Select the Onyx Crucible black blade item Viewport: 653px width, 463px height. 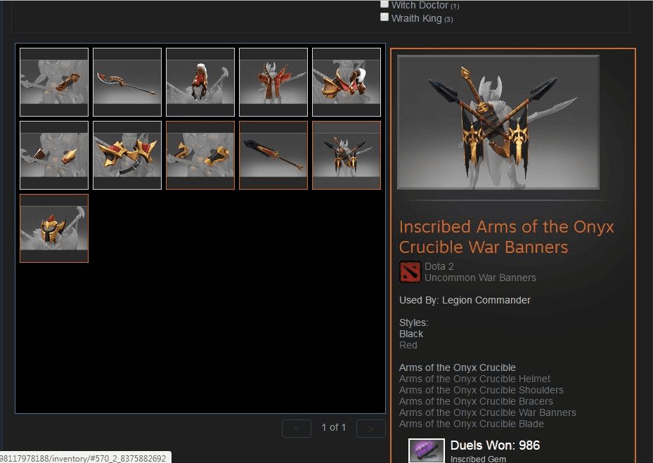[273, 155]
